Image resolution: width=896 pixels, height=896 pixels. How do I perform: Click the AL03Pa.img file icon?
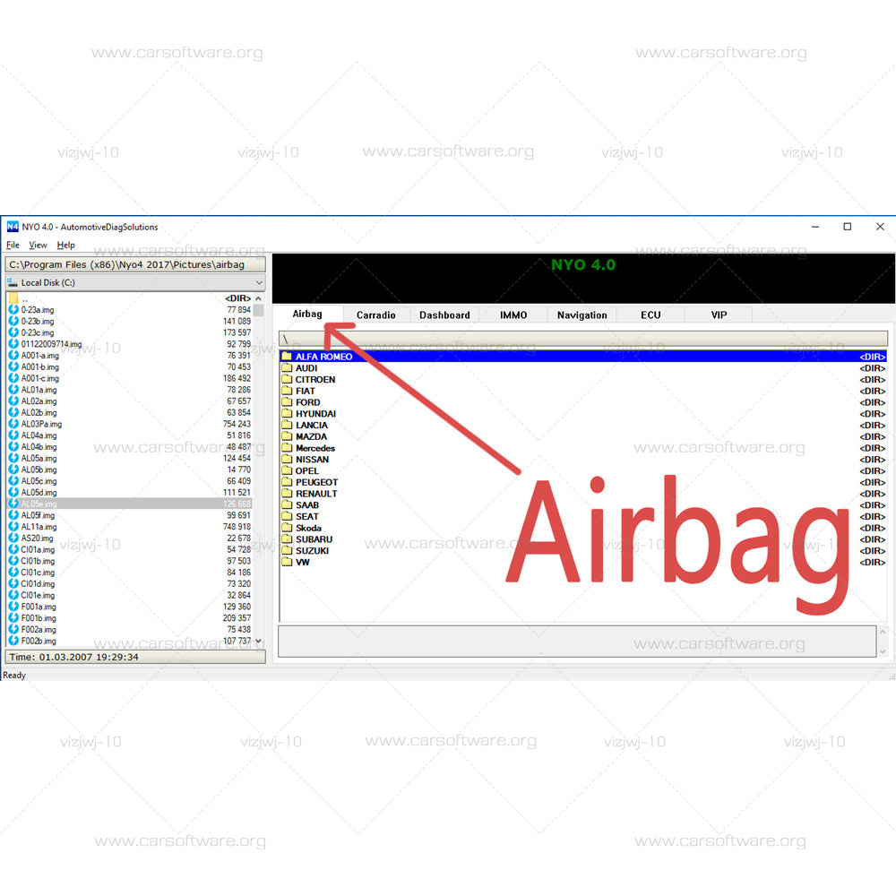click(13, 424)
